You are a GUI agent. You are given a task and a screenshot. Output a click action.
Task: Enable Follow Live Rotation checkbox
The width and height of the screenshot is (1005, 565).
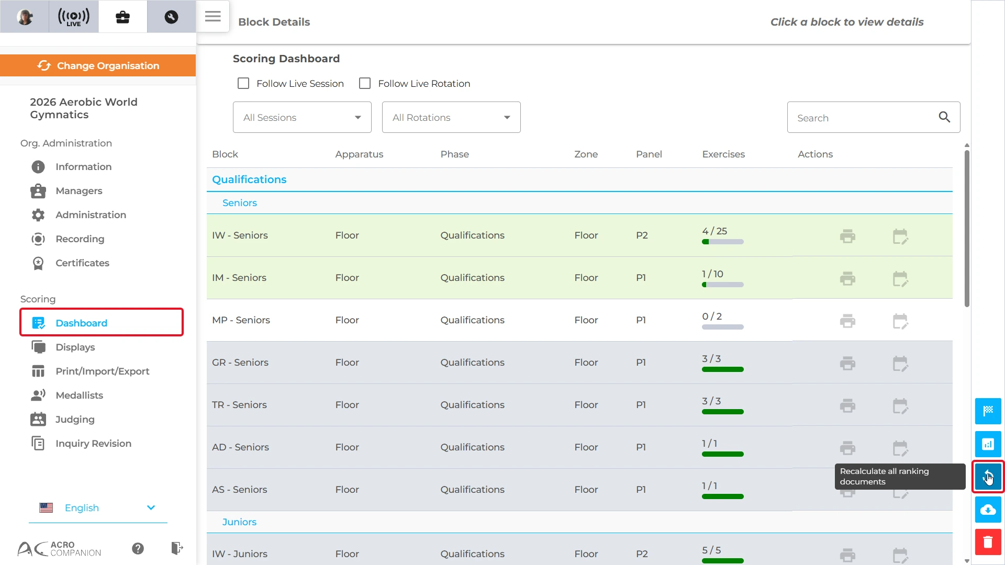pos(365,83)
